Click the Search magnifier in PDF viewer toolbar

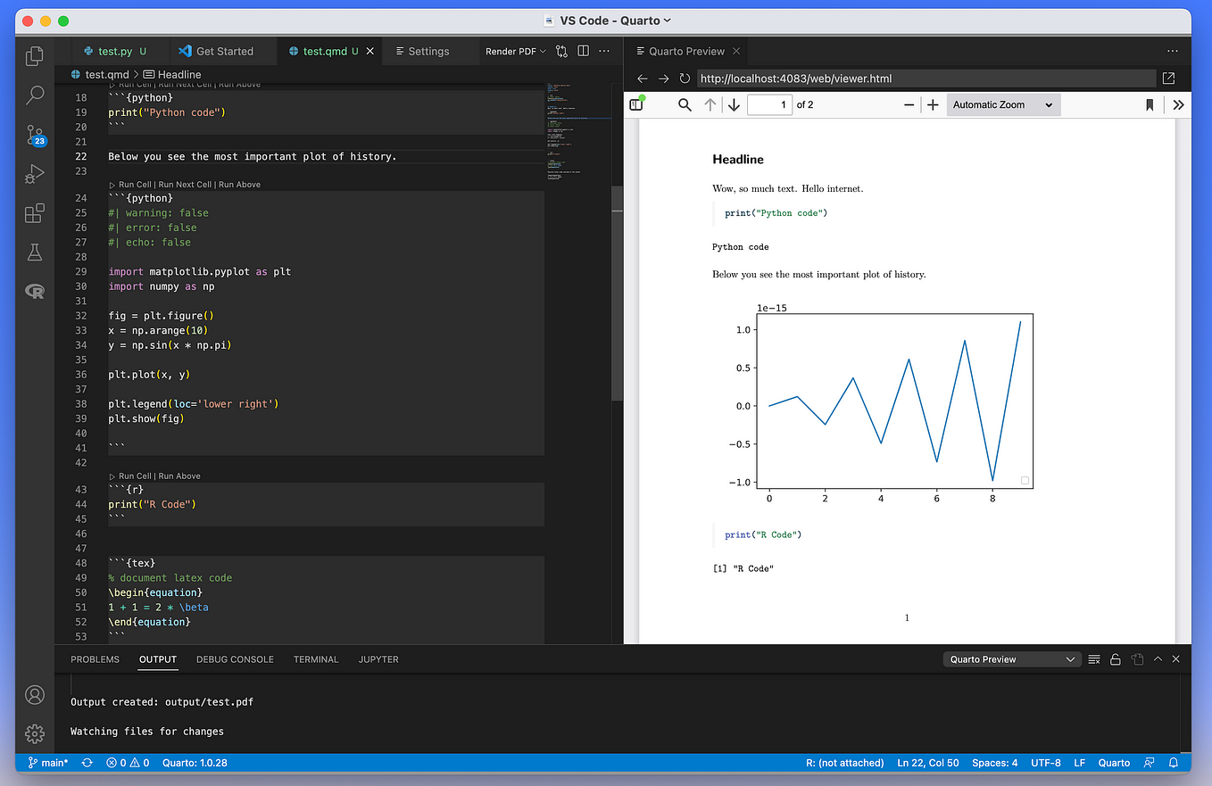tap(684, 104)
